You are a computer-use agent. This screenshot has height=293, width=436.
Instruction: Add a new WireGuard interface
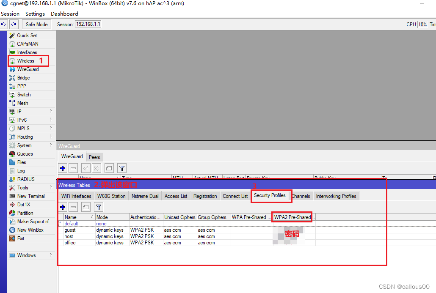[63, 168]
